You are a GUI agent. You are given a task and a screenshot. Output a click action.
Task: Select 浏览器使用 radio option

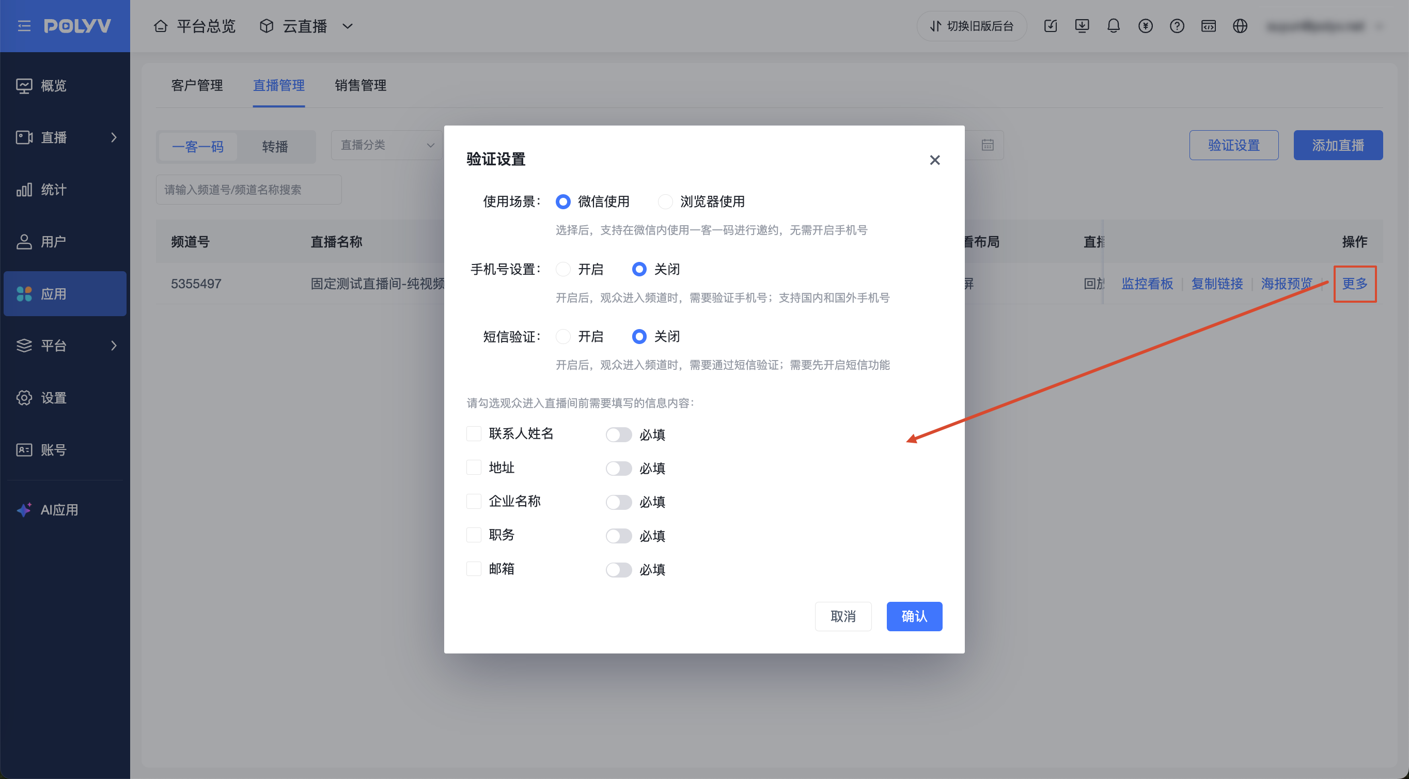[665, 202]
